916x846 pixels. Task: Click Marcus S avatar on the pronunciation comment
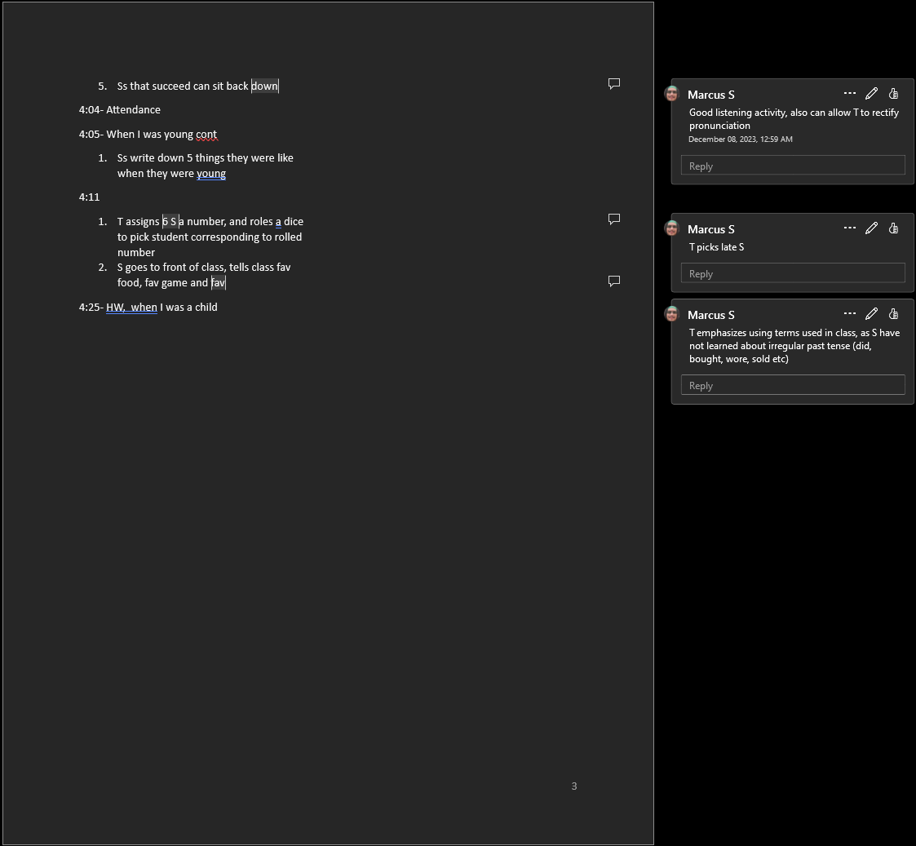pyautogui.click(x=672, y=94)
